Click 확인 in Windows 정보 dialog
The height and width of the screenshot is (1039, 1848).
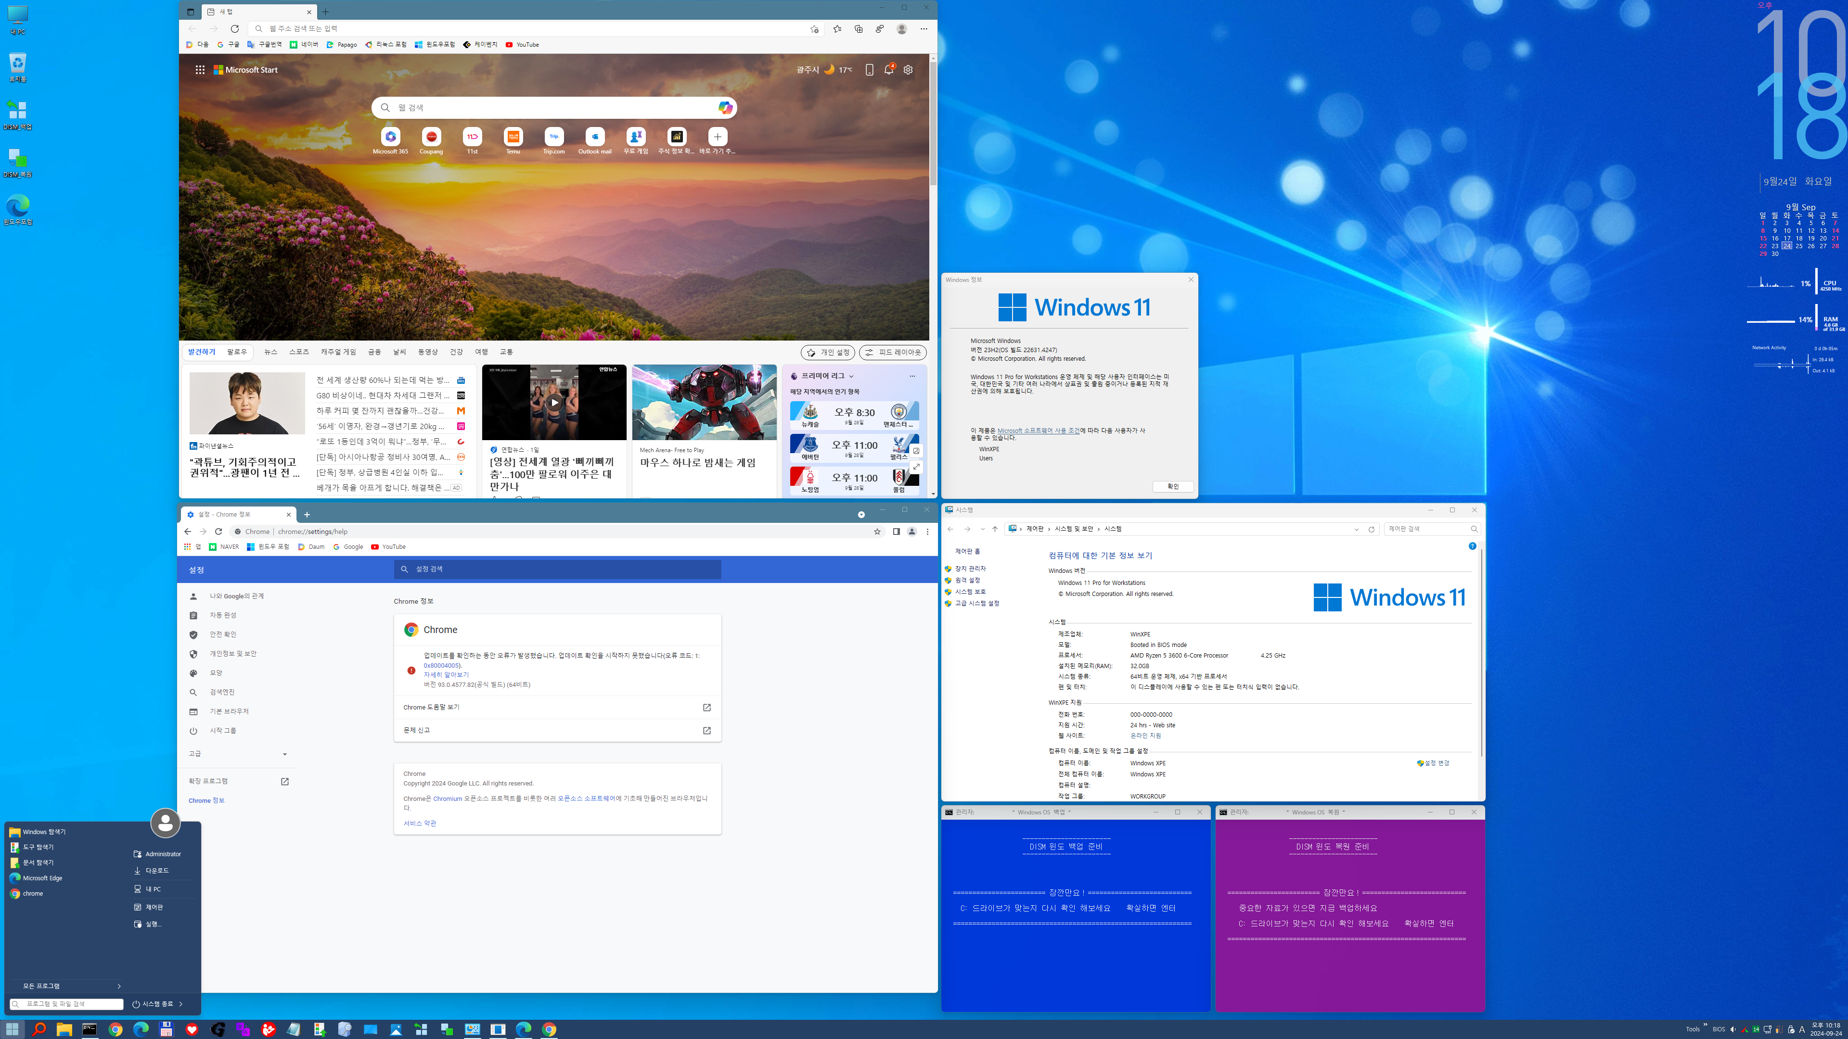(1173, 487)
